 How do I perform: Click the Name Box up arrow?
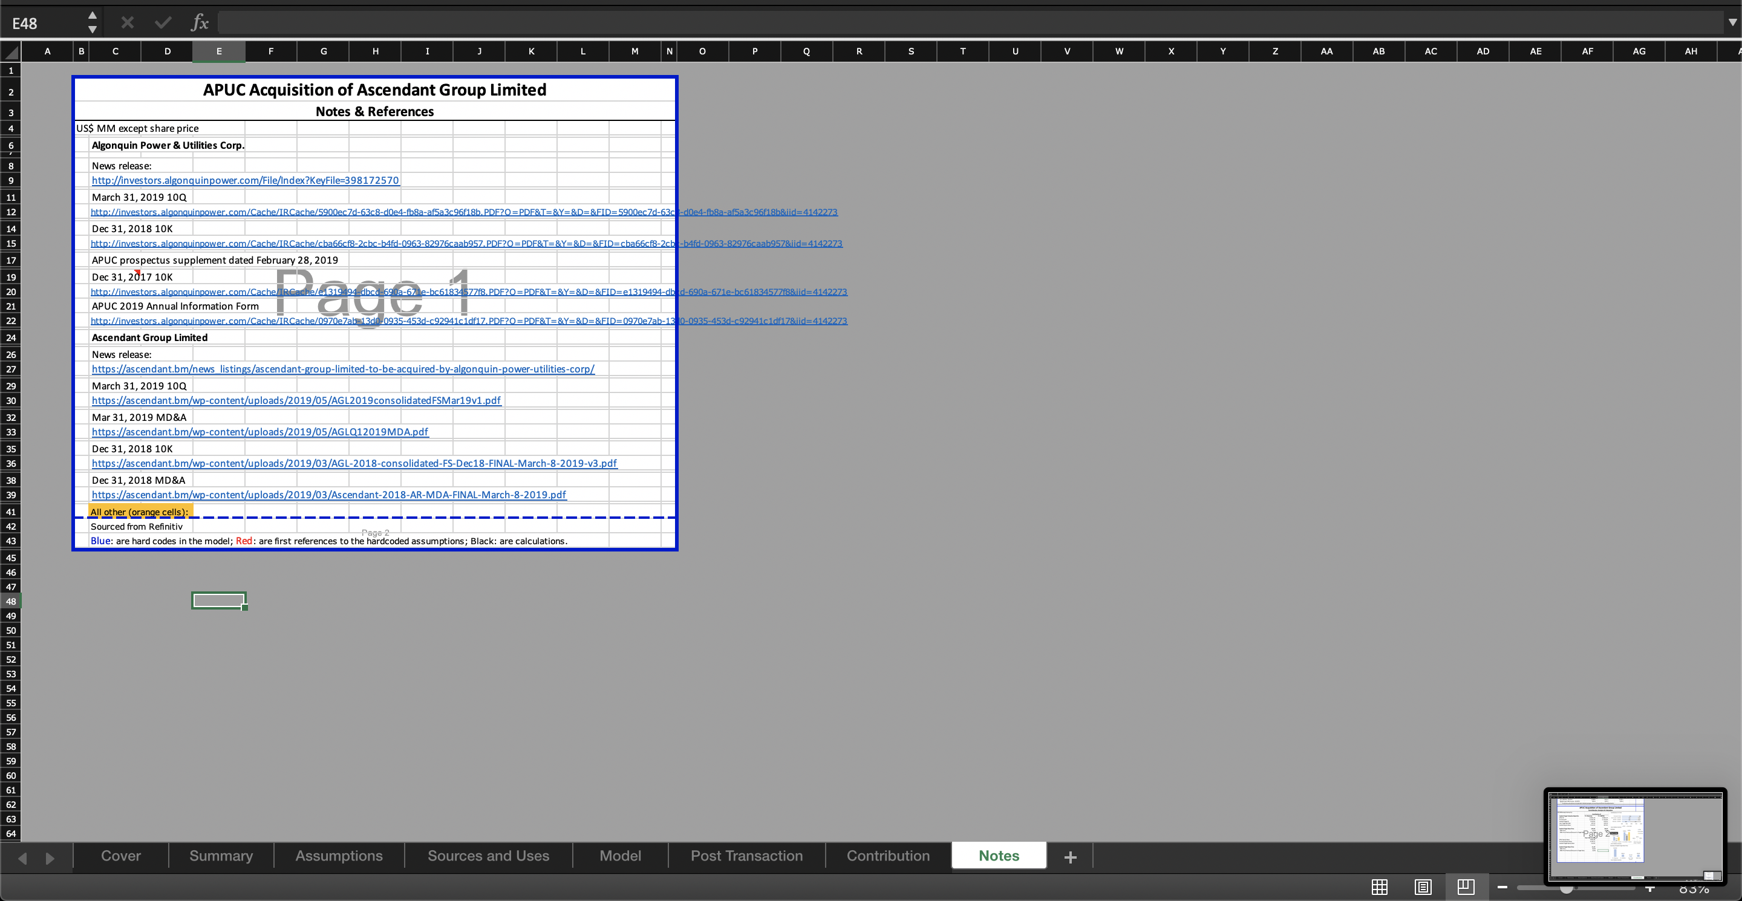pyautogui.click(x=93, y=15)
